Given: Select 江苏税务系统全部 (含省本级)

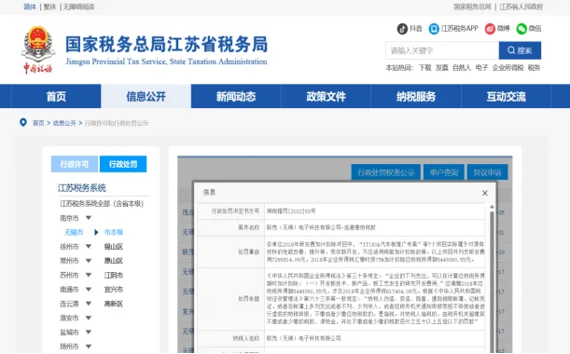Looking at the screenshot, I should pyautogui.click(x=102, y=204).
